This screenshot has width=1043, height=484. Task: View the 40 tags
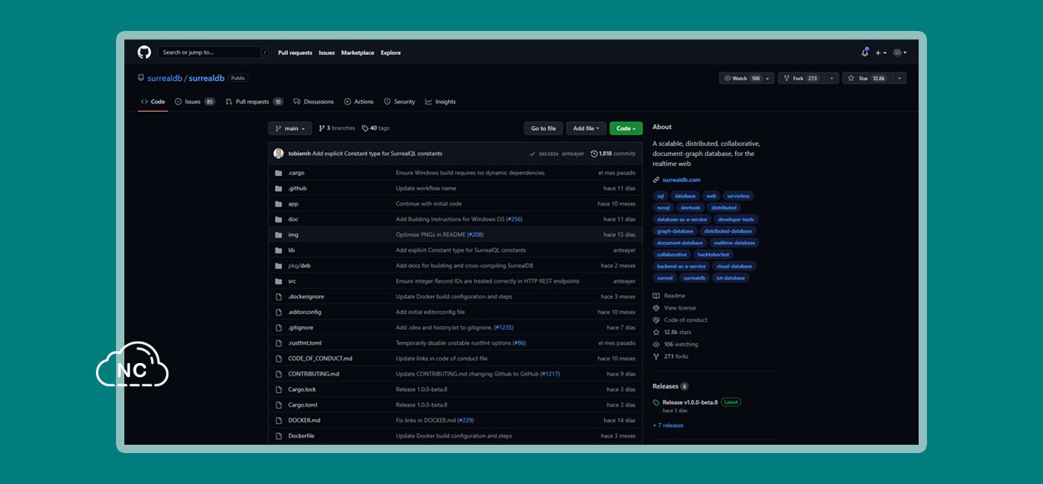[x=375, y=129]
